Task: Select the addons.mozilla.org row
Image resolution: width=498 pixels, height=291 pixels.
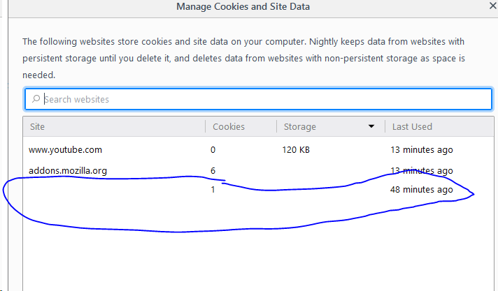Action: [259, 170]
